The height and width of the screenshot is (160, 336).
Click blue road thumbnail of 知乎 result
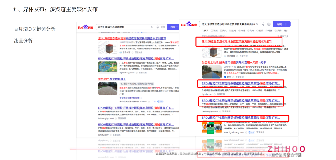click(x=212, y=72)
